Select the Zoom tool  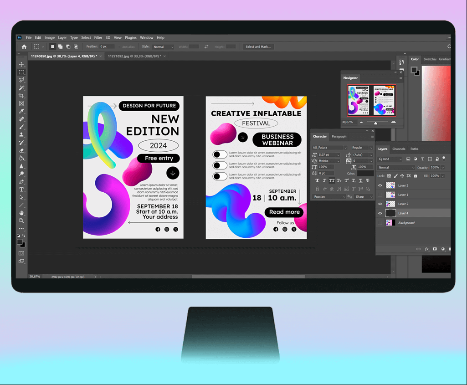point(21,221)
